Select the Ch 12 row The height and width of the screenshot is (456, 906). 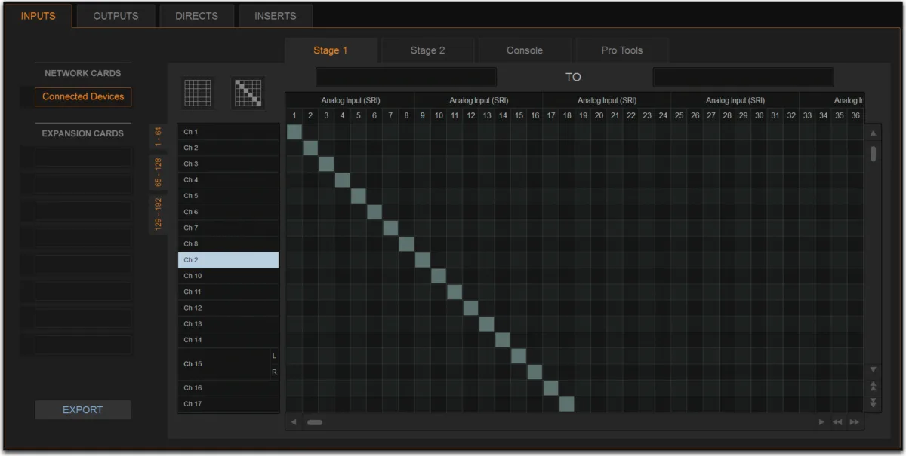pyautogui.click(x=228, y=308)
